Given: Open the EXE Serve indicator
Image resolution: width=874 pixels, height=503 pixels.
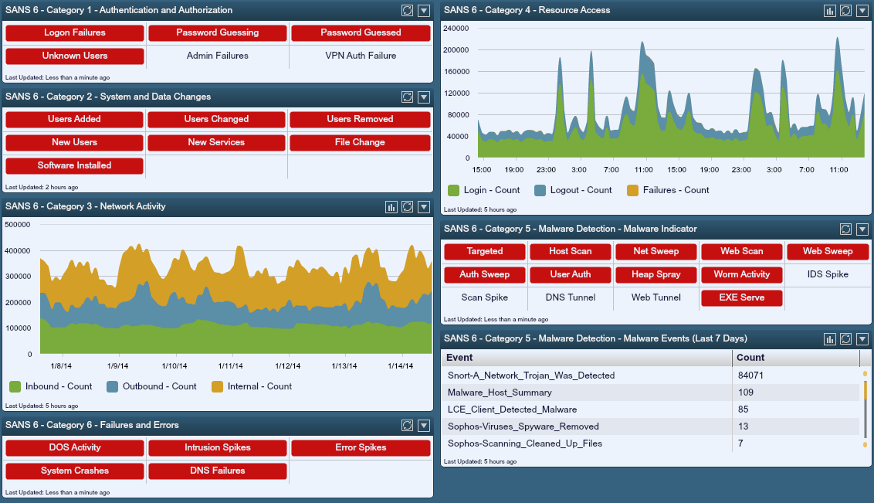Looking at the screenshot, I should tap(742, 297).
